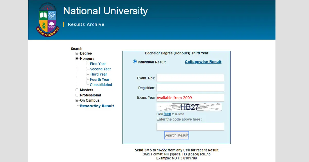Select the Professional category label
The height and width of the screenshot is (162, 309).
click(x=90, y=95)
